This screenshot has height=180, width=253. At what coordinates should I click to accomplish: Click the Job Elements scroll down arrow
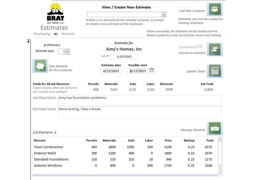point(220,174)
